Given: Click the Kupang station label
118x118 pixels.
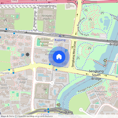Looking at the screenshot, I should [60, 40].
